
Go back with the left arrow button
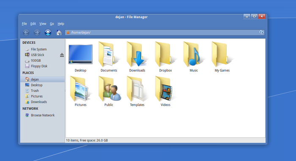[26, 33]
